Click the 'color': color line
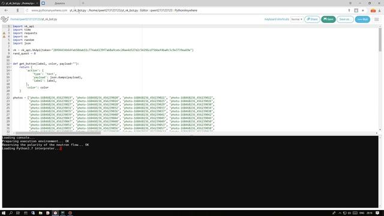This screenshot has width=384, height=216. tap(37, 88)
